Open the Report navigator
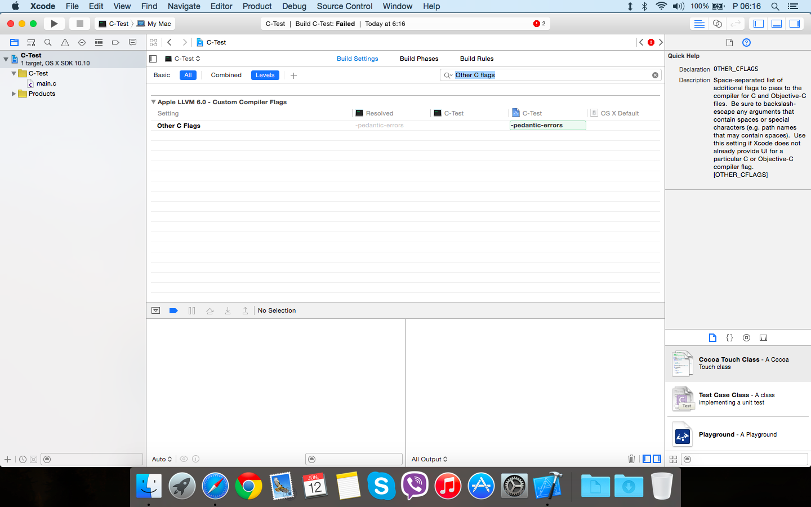This screenshot has width=811, height=507. pos(132,42)
